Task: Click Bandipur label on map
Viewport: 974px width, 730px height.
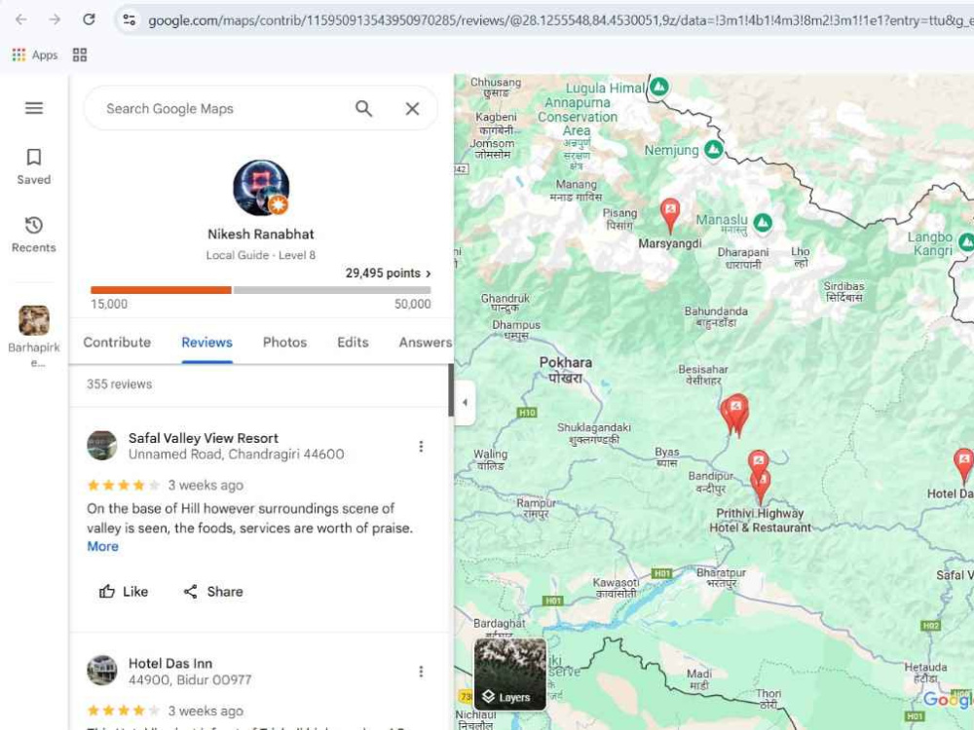Action: (x=711, y=483)
